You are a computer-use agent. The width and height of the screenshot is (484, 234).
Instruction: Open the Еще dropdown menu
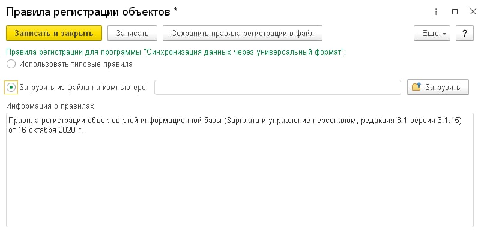tap(432, 33)
